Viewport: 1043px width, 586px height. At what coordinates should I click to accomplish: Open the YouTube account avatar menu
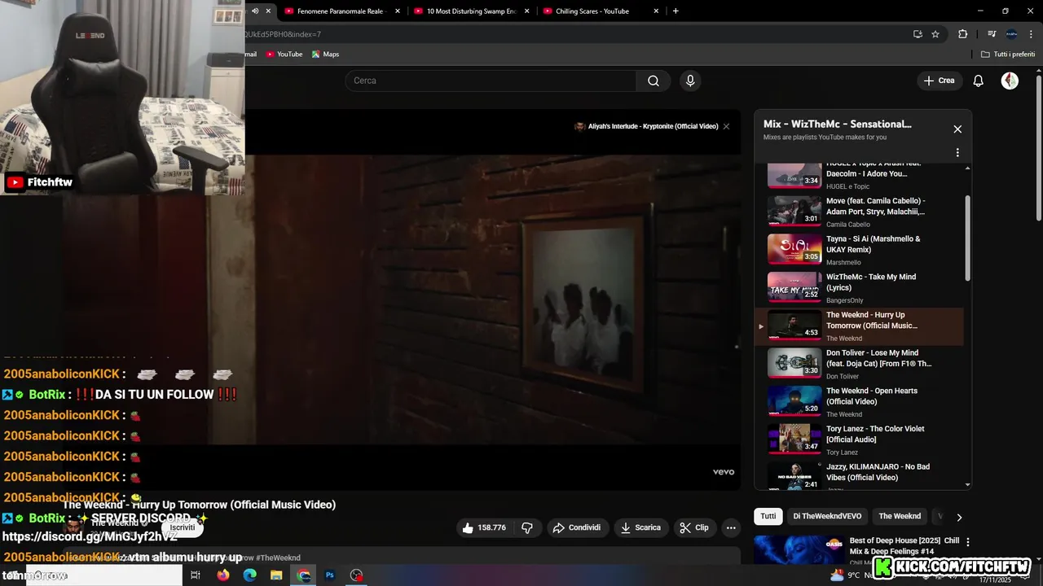[1010, 81]
